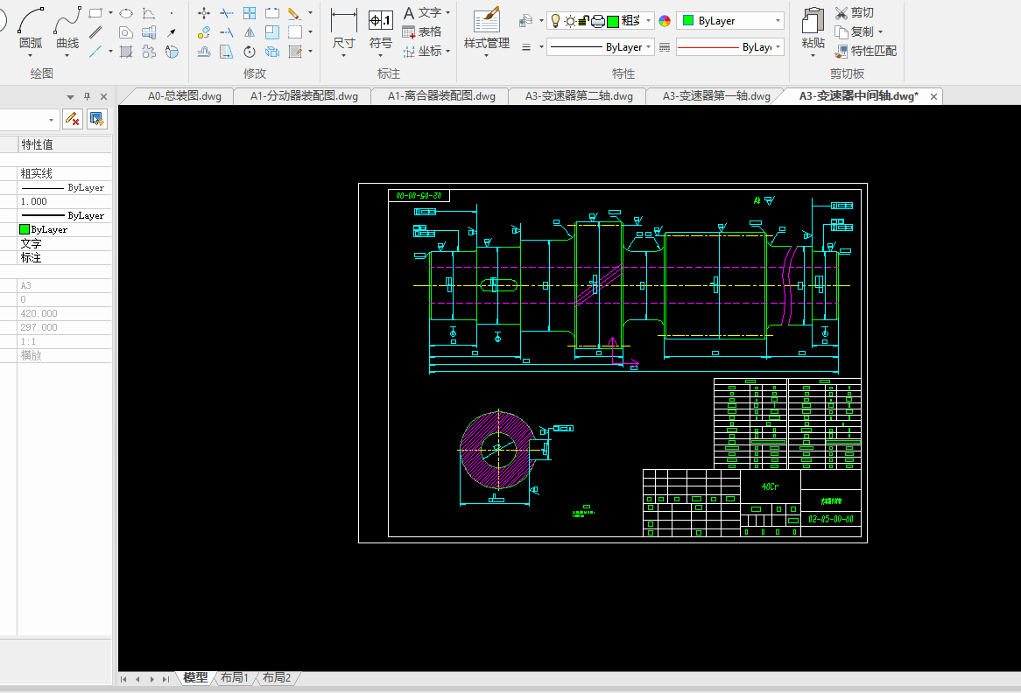Switch to A0-总装图.dwg tab
This screenshot has height=693, width=1021.
184,96
